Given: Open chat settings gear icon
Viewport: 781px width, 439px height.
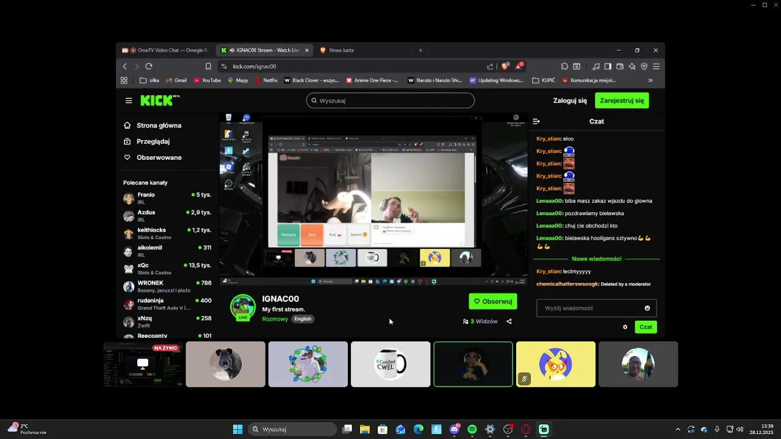Looking at the screenshot, I should coord(625,327).
